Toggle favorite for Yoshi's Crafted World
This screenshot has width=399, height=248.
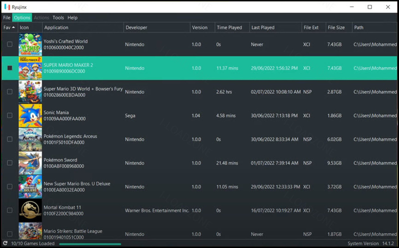[10, 44]
